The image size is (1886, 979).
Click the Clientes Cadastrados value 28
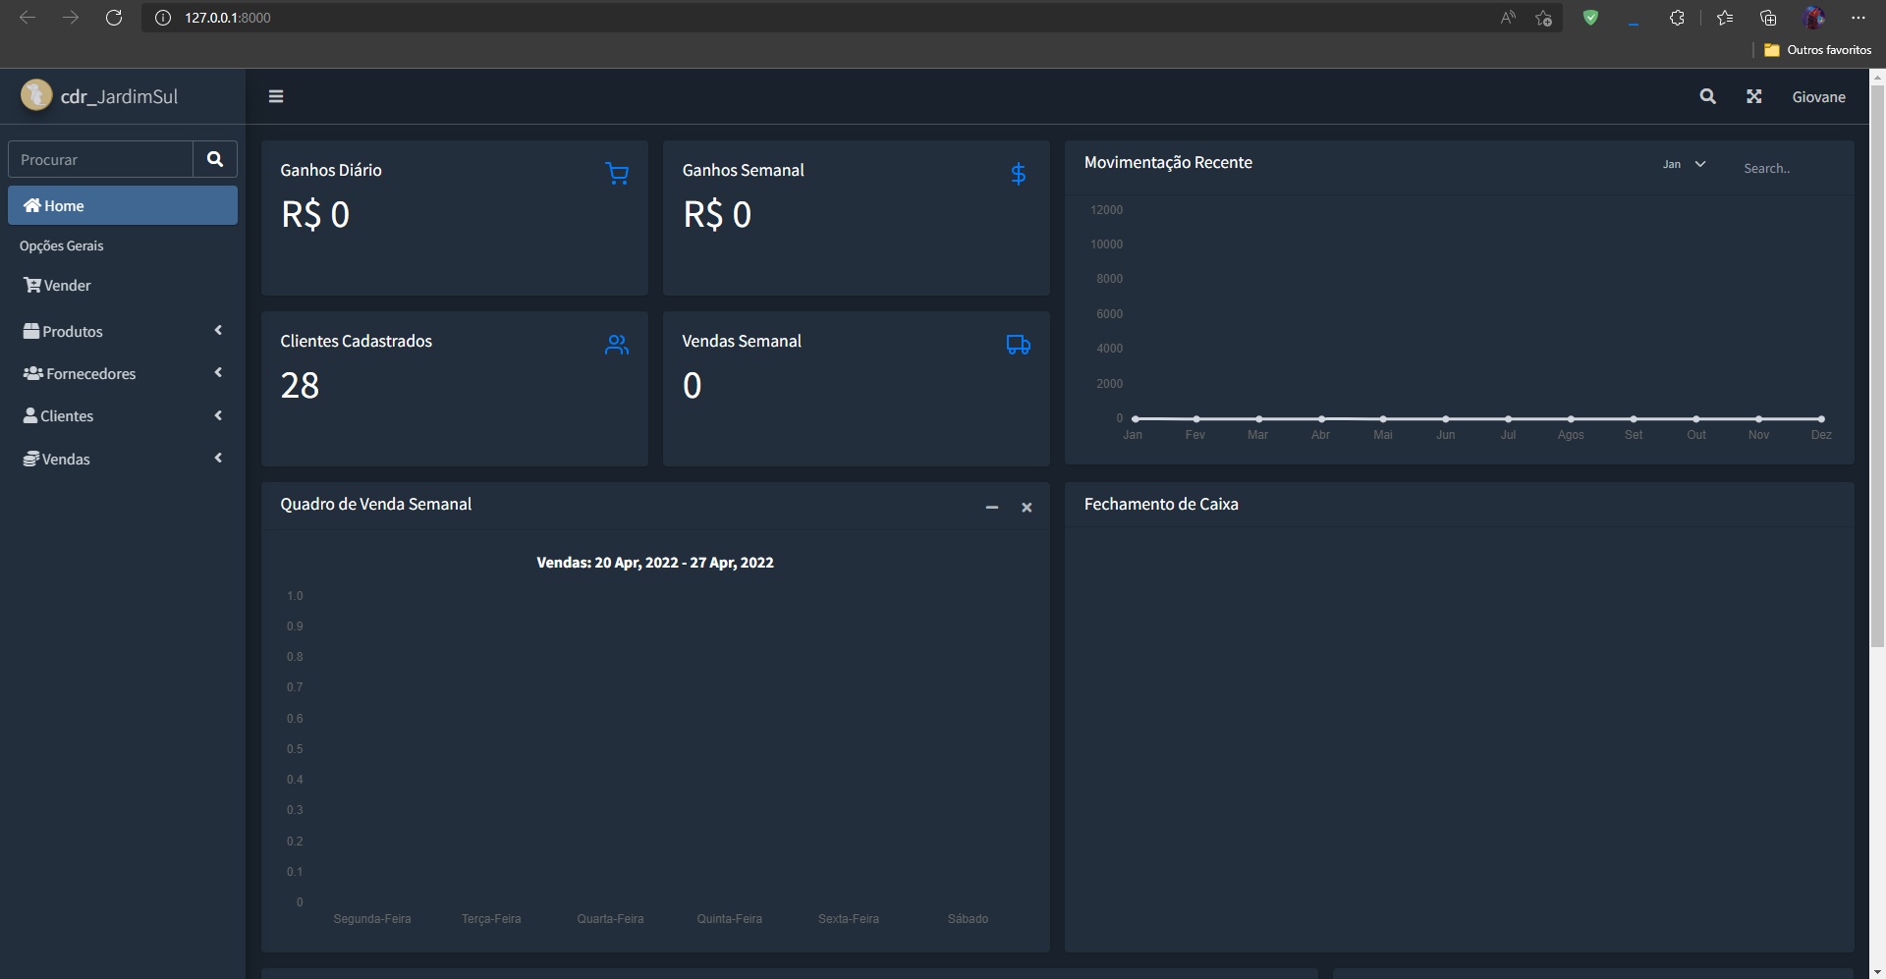pyautogui.click(x=300, y=385)
